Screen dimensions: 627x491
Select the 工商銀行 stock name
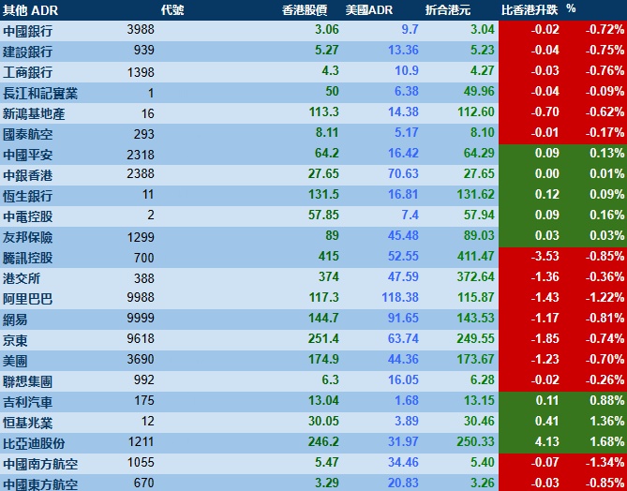27,73
